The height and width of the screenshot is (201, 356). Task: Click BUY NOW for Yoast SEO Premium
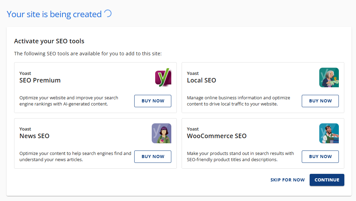pos(152,101)
